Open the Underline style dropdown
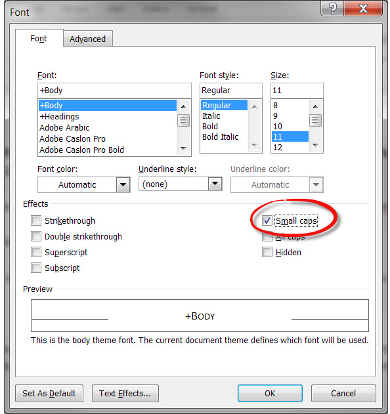Image resolution: width=390 pixels, height=414 pixels. click(215, 184)
